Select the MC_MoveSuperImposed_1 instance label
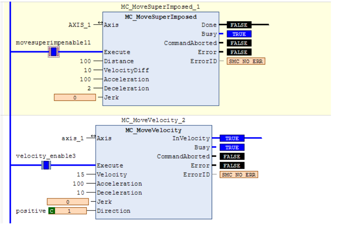This screenshot has width=358, height=229. [x=160, y=7]
